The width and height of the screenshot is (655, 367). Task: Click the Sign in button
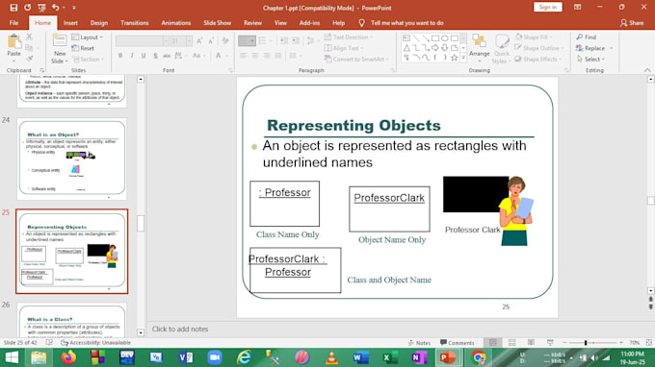point(548,7)
